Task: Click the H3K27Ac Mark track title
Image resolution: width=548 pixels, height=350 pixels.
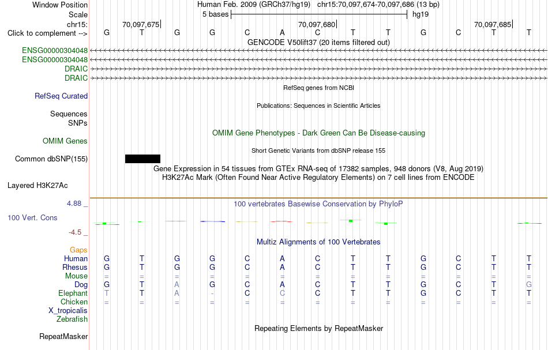Action: (318, 177)
